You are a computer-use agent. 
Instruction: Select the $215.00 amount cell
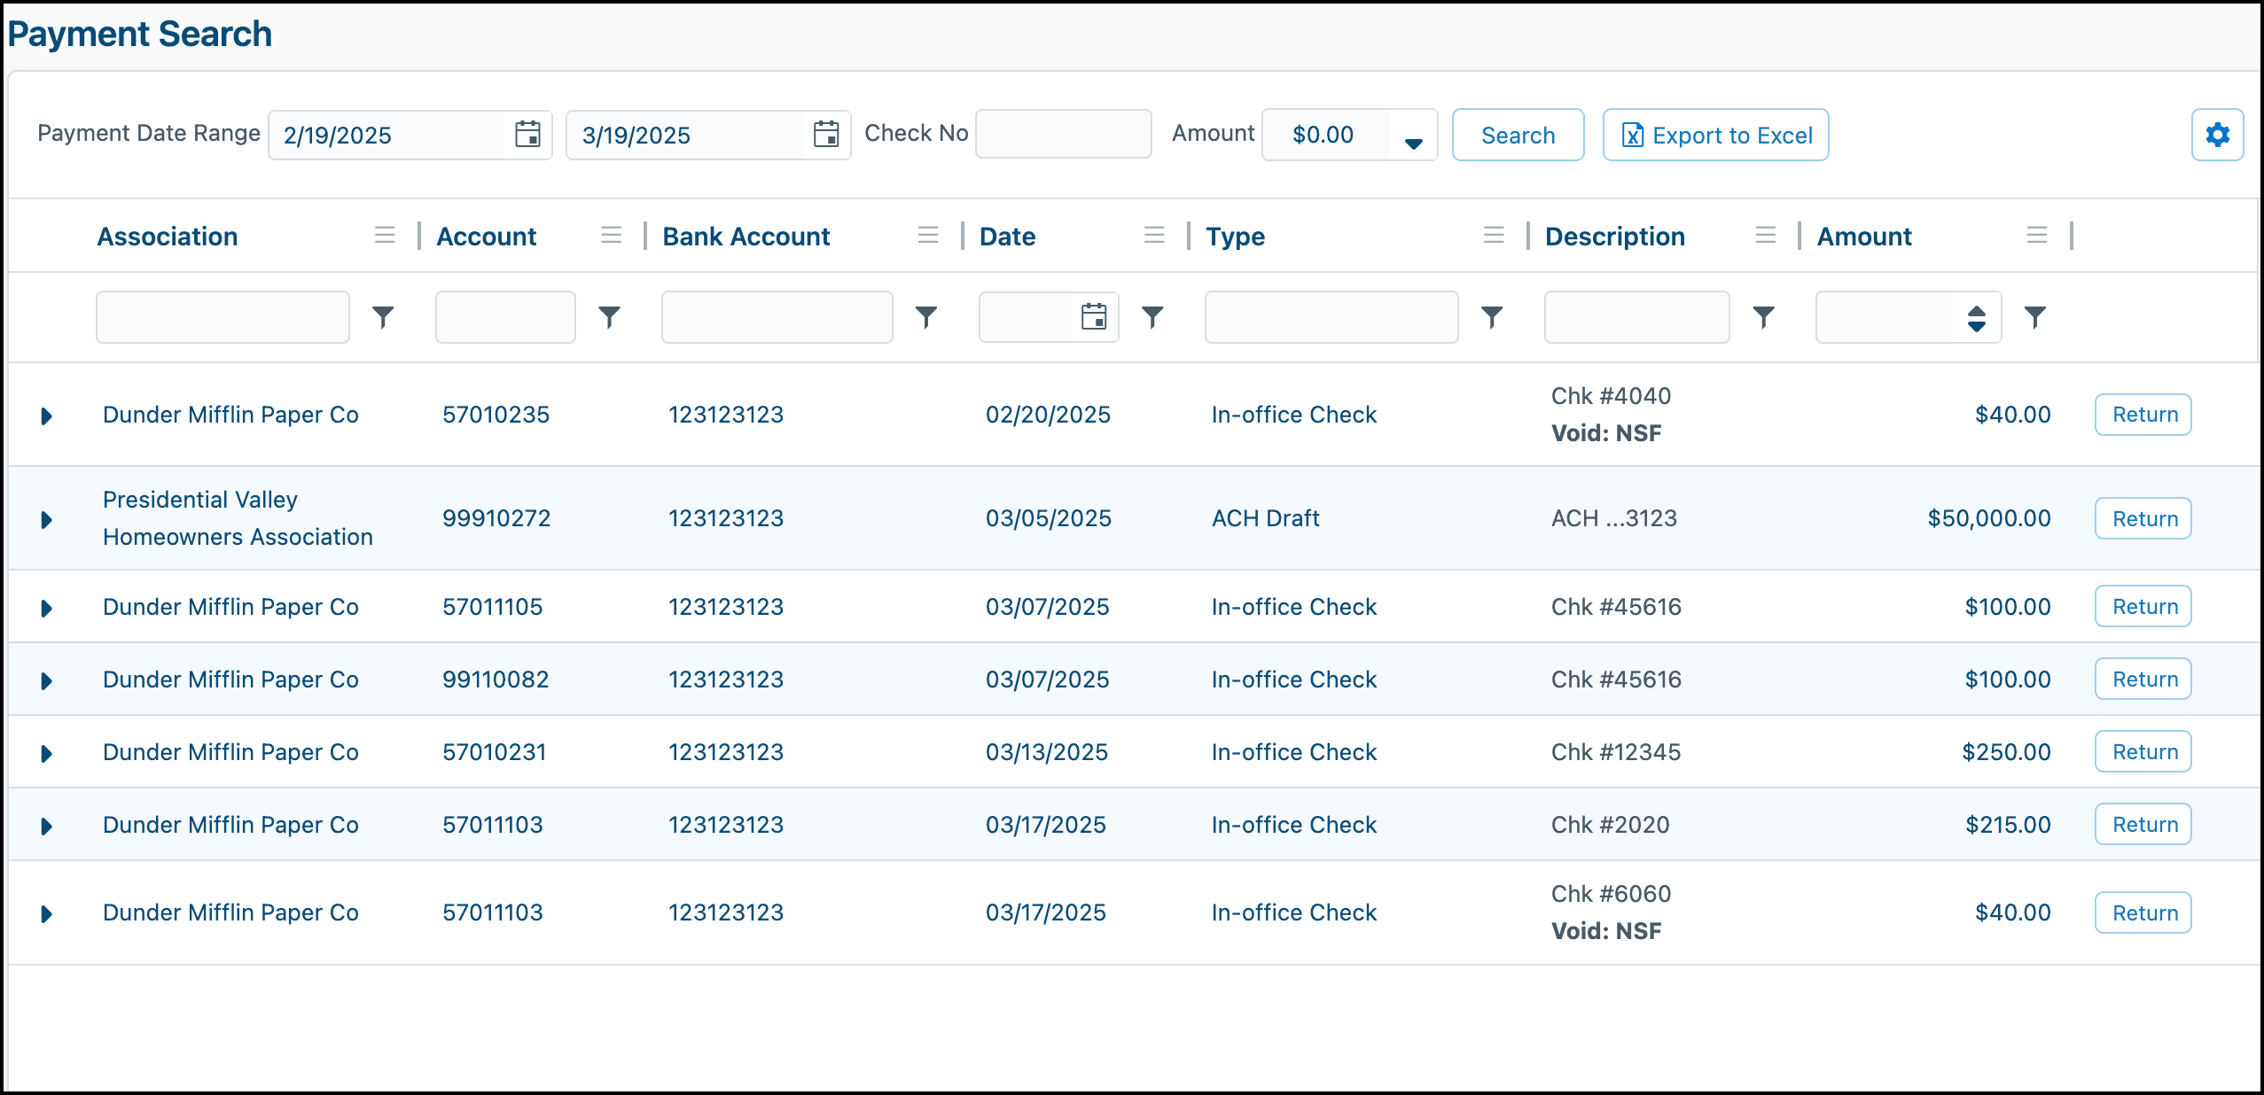point(2008,825)
